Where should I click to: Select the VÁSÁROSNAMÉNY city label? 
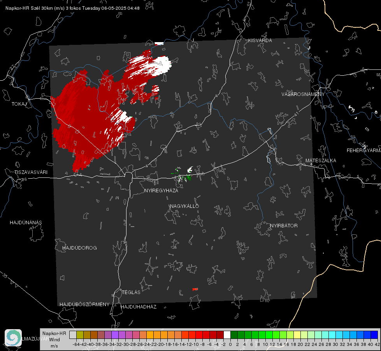point(303,94)
